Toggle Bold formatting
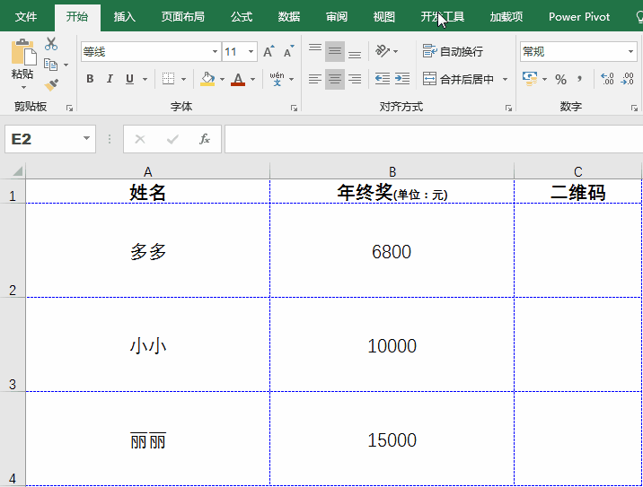 90,79
